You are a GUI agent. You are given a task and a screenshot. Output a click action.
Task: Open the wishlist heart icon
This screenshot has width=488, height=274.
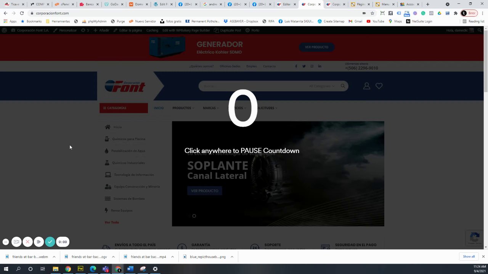[x=379, y=86]
